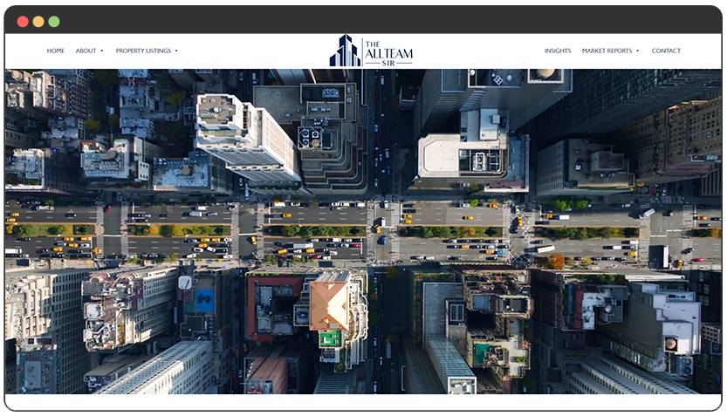The width and height of the screenshot is (727, 416).
Task: Expand the Market Reports dropdown arrow
Action: pyautogui.click(x=638, y=51)
